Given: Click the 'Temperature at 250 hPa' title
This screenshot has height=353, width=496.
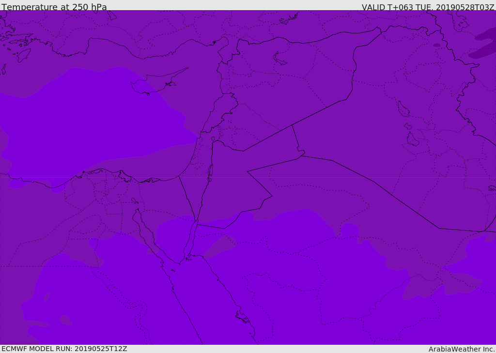Looking at the screenshot, I should (x=54, y=7).
